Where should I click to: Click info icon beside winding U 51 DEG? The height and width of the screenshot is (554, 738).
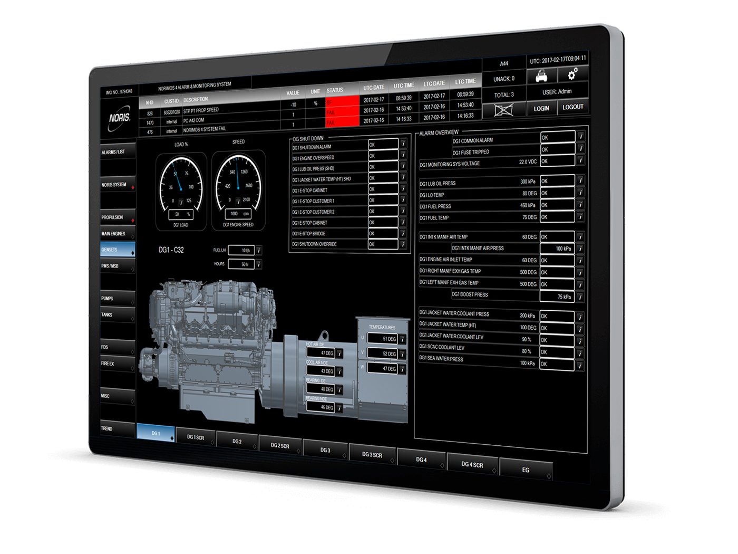(402, 339)
